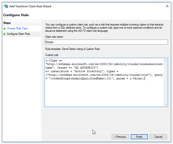
Task: Click Finish to save the rule
Action: coord(139,137)
